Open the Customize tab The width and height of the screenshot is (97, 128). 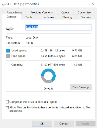[84, 12]
